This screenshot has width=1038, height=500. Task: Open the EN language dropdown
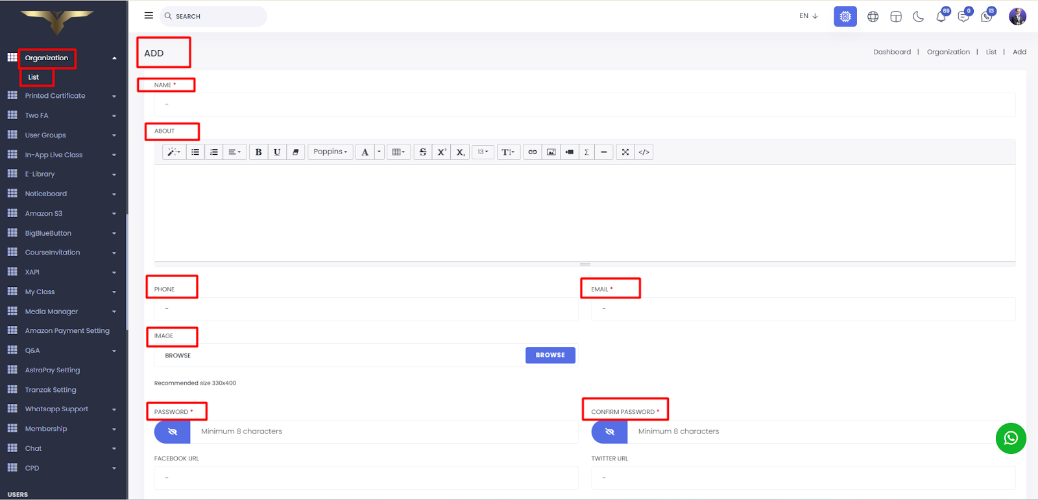[x=808, y=16]
